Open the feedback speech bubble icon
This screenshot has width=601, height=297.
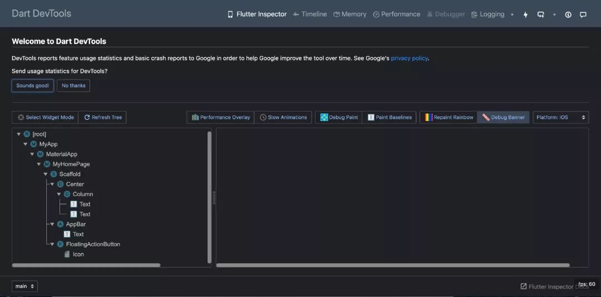(x=583, y=14)
